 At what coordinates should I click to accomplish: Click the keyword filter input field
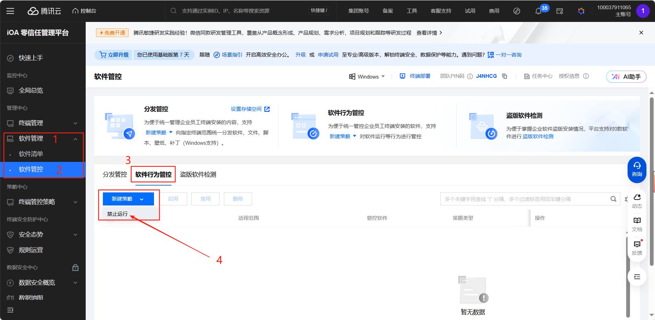click(514, 199)
